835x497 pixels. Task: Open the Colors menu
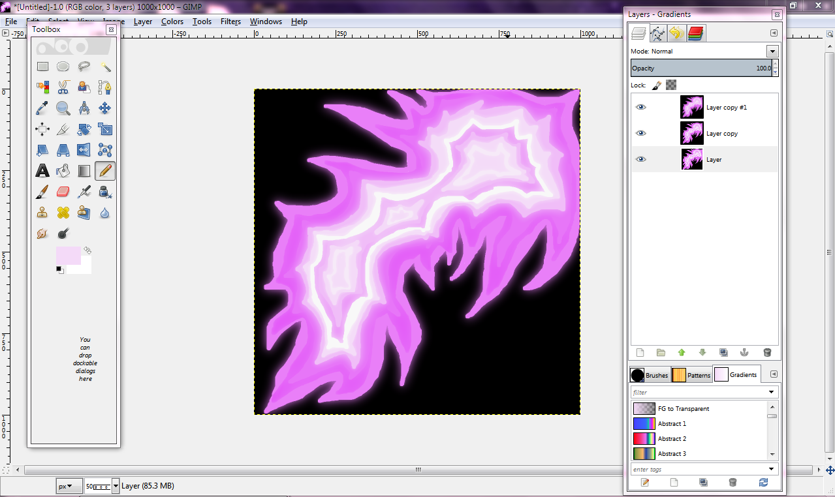click(x=172, y=22)
